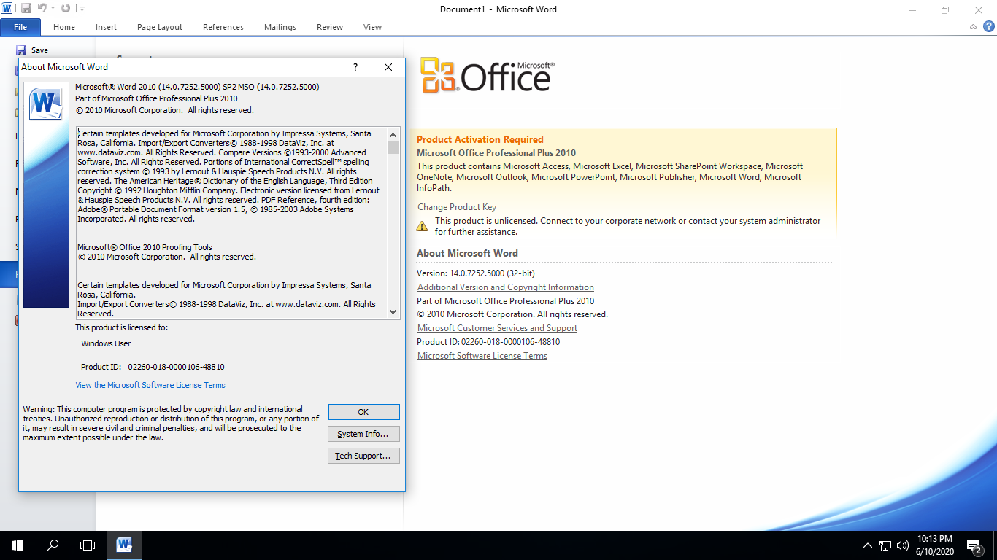This screenshot has width=997, height=560.
Task: Open the Page Layout tab
Action: 160,27
